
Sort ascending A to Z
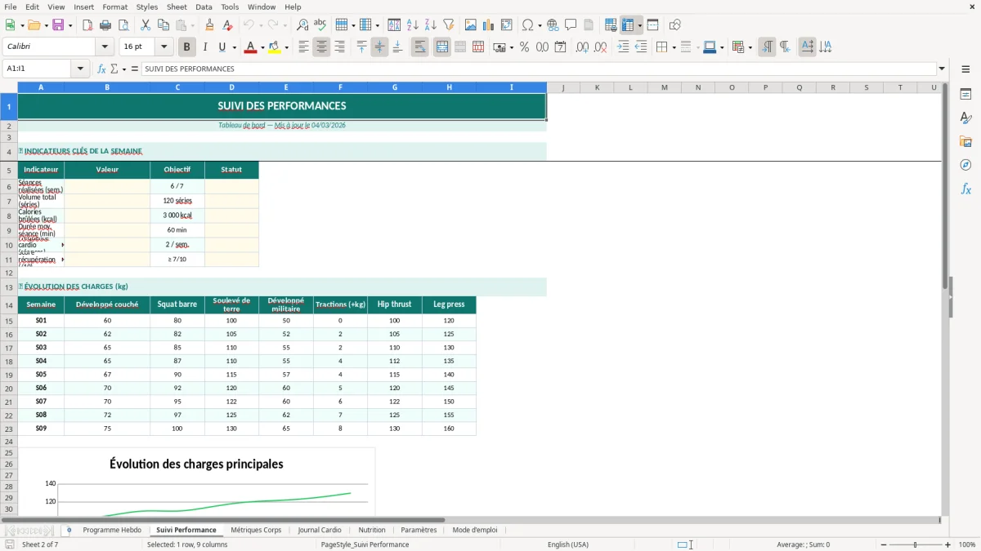[412, 25]
